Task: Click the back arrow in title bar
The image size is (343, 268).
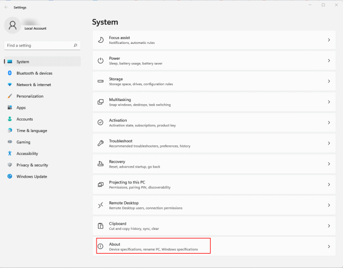Action: click(6, 7)
